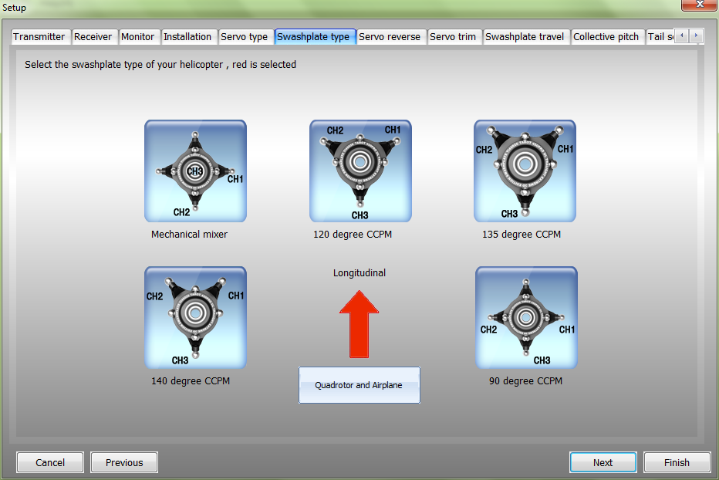Click the Previous button

[x=124, y=463]
